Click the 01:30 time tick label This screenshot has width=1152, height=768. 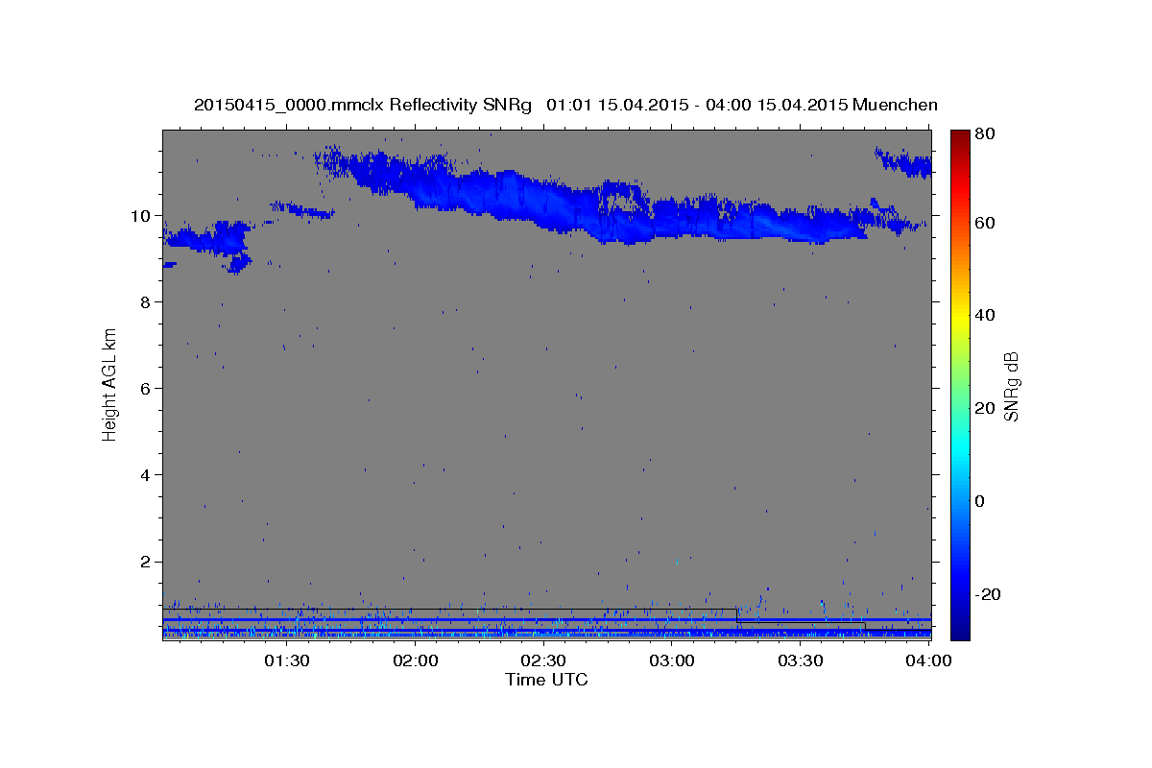[x=286, y=660]
